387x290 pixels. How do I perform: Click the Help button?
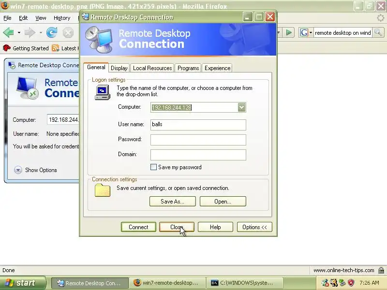(x=215, y=227)
